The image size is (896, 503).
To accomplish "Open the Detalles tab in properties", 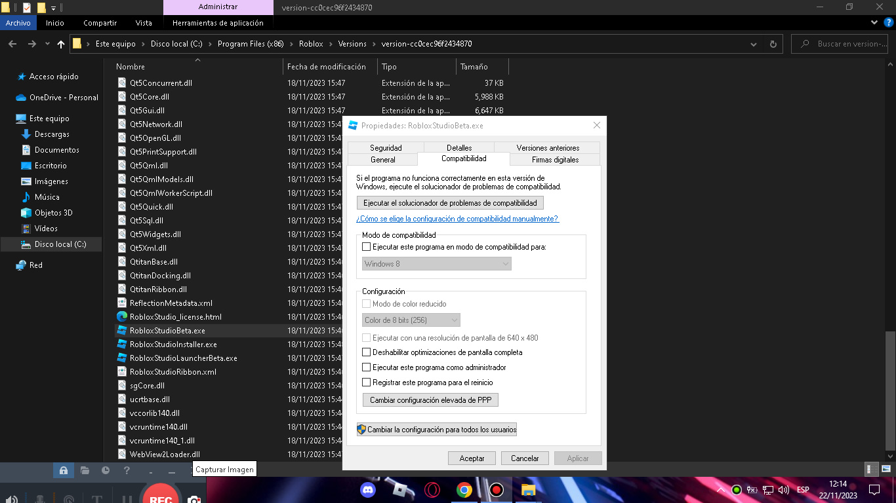I will (x=459, y=148).
